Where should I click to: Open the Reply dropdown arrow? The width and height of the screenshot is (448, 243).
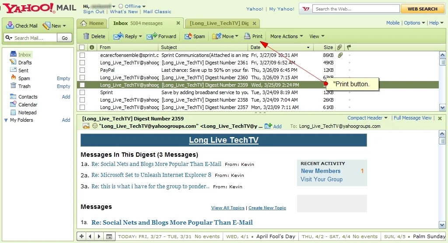coord(140,36)
